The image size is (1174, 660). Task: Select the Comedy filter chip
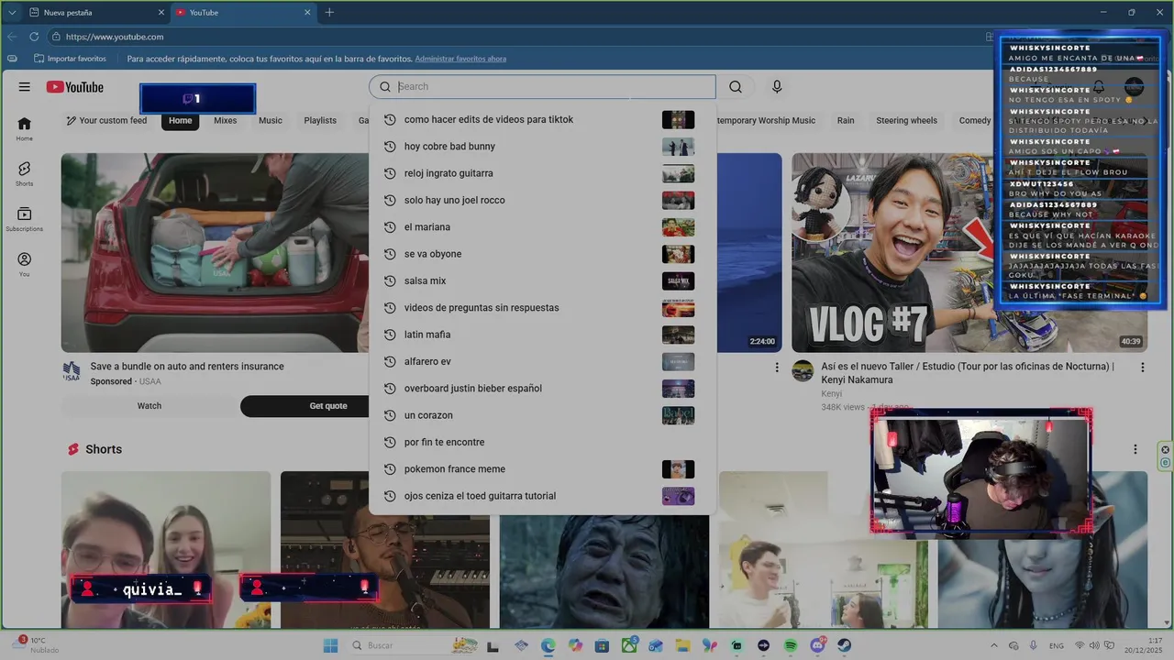click(x=975, y=121)
